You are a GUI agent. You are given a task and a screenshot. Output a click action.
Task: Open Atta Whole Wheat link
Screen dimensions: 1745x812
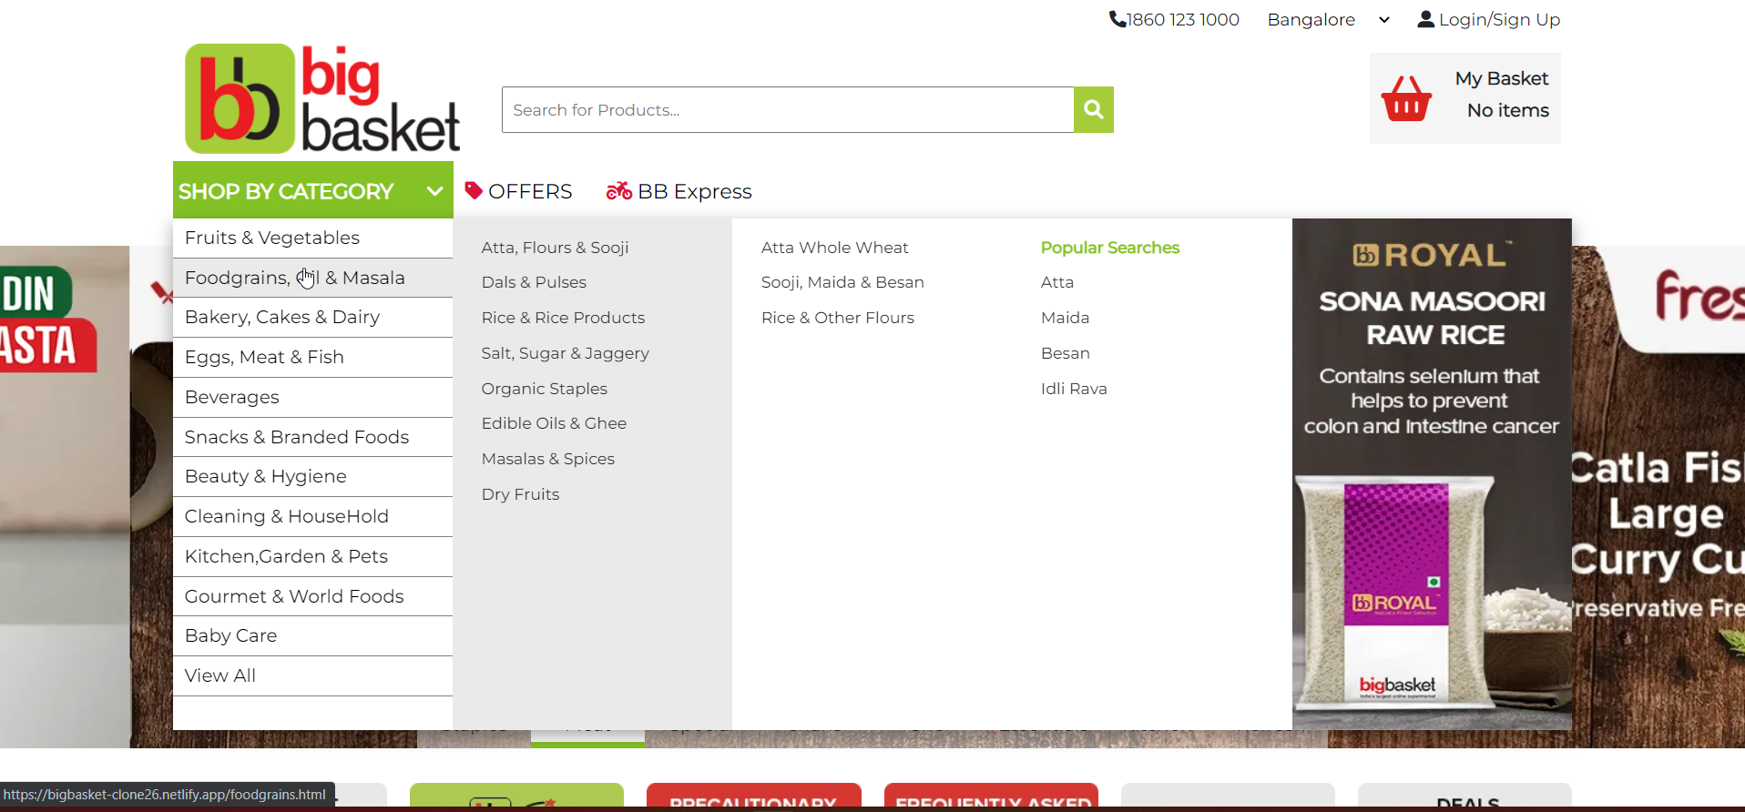click(834, 248)
